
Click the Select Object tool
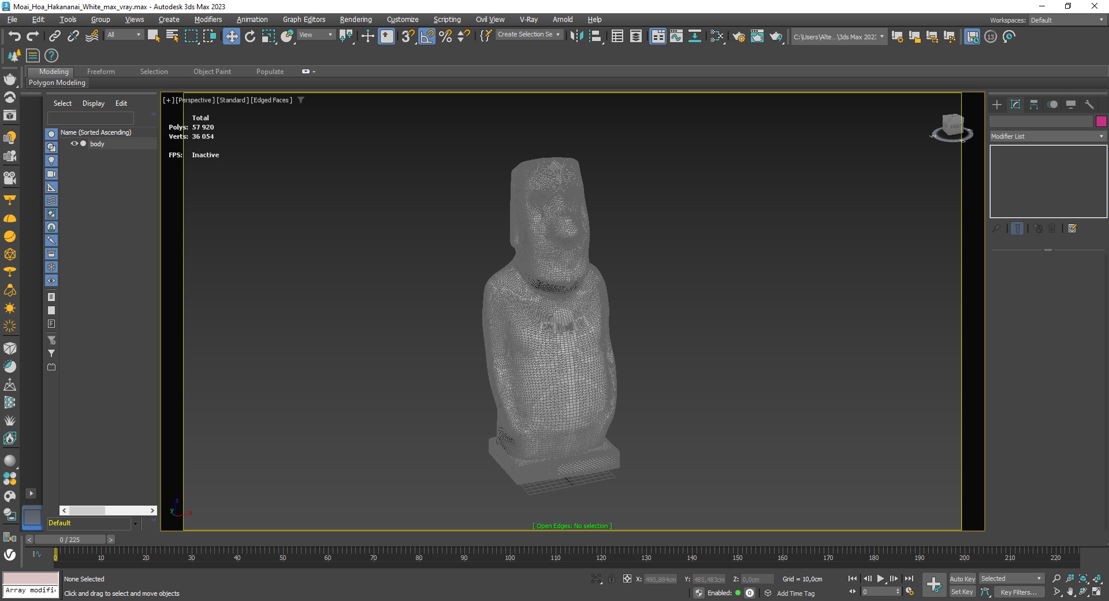tap(154, 36)
